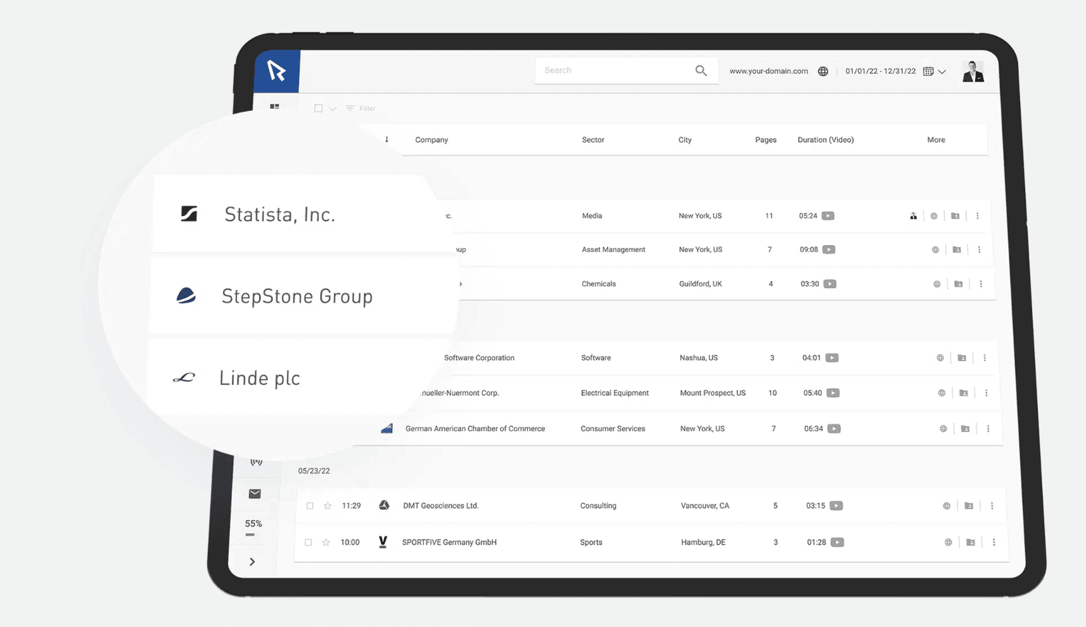Open three-dot menu in Chemicals row
The width and height of the screenshot is (1086, 627).
pyautogui.click(x=981, y=284)
